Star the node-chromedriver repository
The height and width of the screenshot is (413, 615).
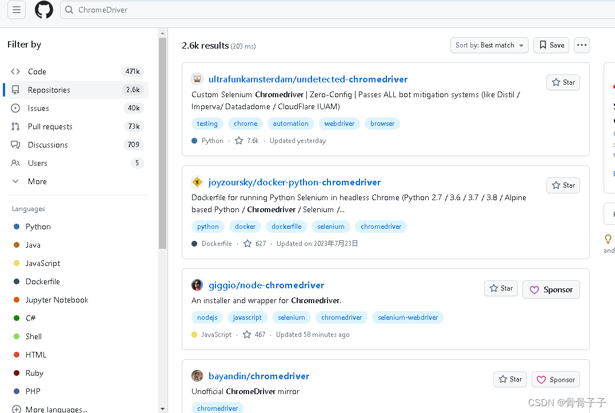[x=501, y=288]
